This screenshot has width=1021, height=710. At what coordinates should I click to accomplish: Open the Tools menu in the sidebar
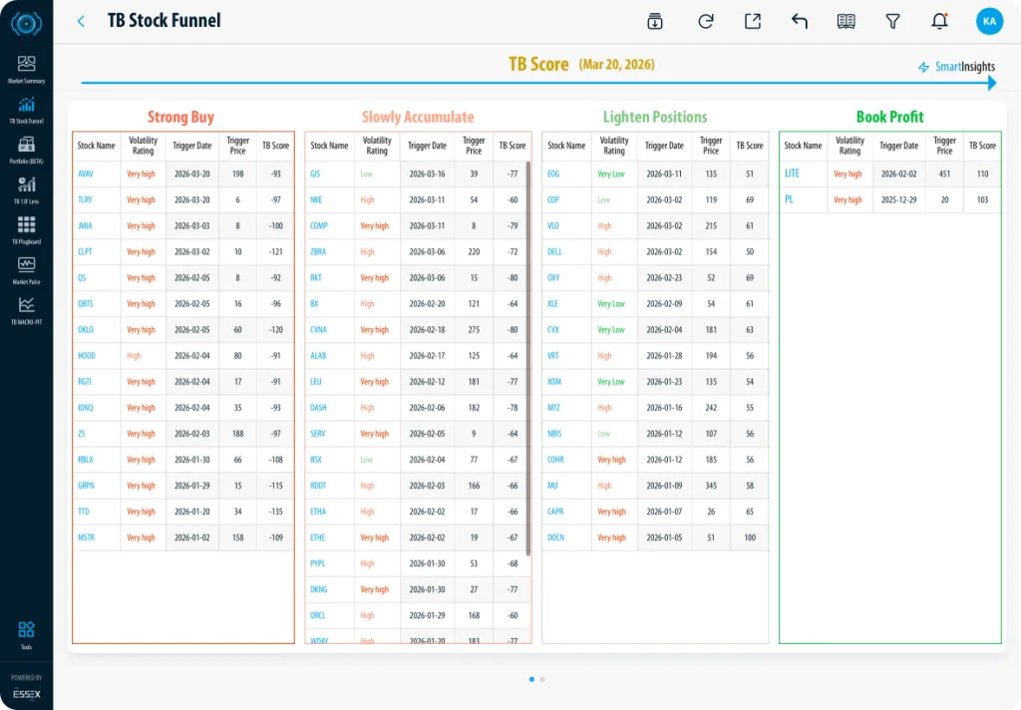26,635
